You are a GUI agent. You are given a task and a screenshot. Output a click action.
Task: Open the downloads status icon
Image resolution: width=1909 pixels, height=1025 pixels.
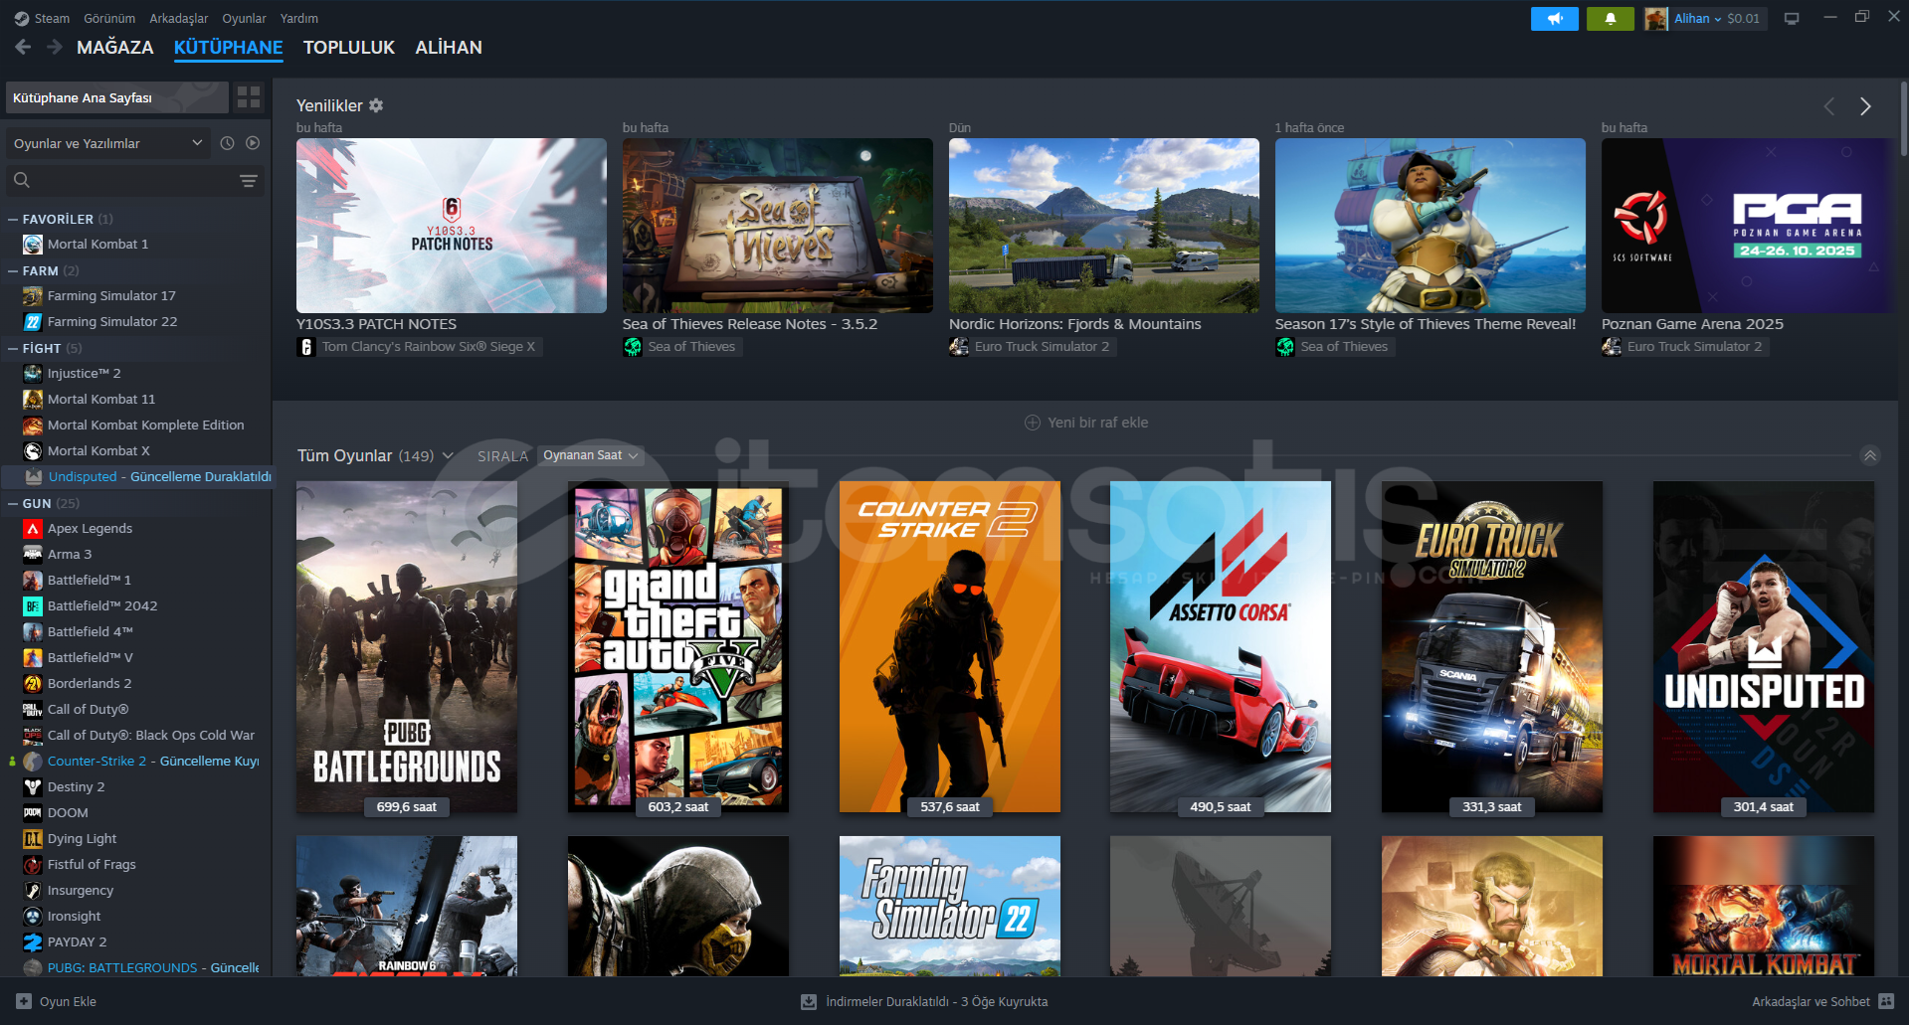[809, 1001]
